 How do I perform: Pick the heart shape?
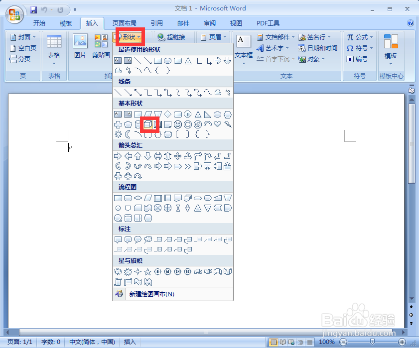point(218,124)
